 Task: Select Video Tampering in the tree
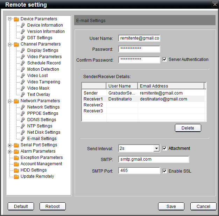pos(44,82)
